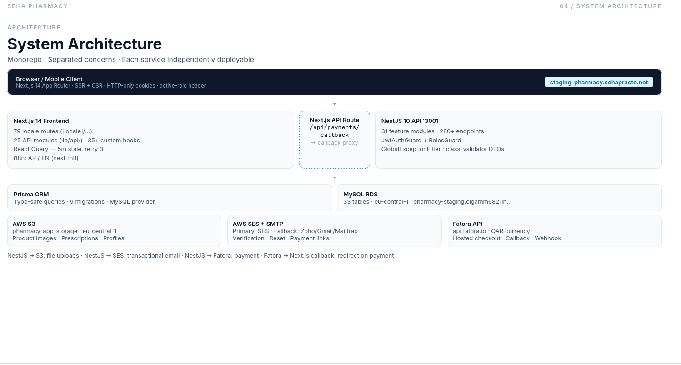Click the /api/payments/callback path text
The width and height of the screenshot is (681, 365).
(x=335, y=131)
